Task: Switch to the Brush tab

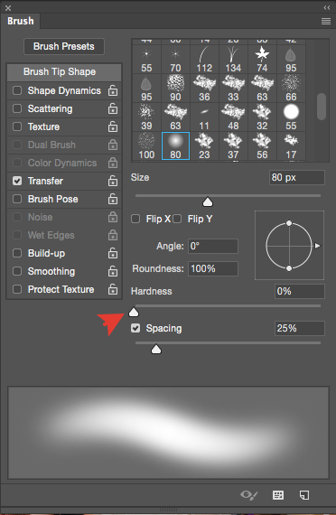Action: 21,21
